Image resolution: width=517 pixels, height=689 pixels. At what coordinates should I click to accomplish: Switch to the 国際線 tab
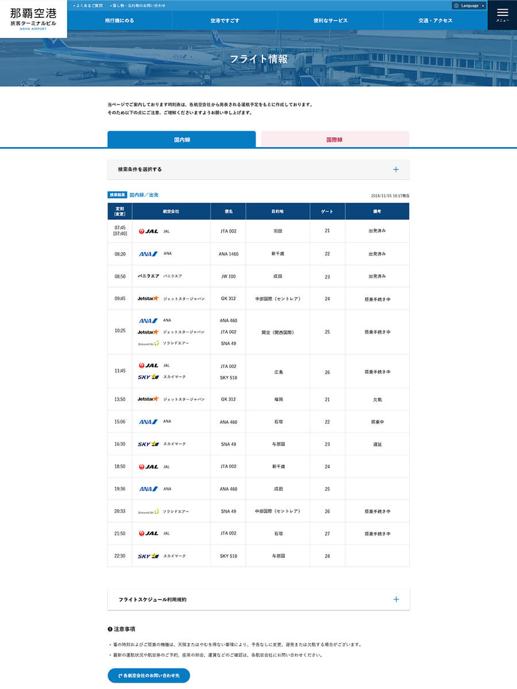click(335, 140)
